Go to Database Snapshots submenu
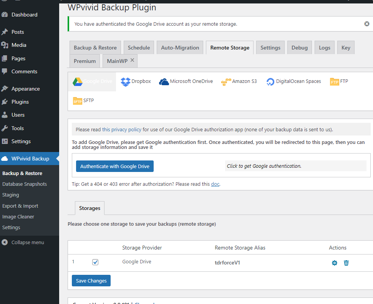Screen dimensions: 373x304 pyautogui.click(x=25, y=184)
